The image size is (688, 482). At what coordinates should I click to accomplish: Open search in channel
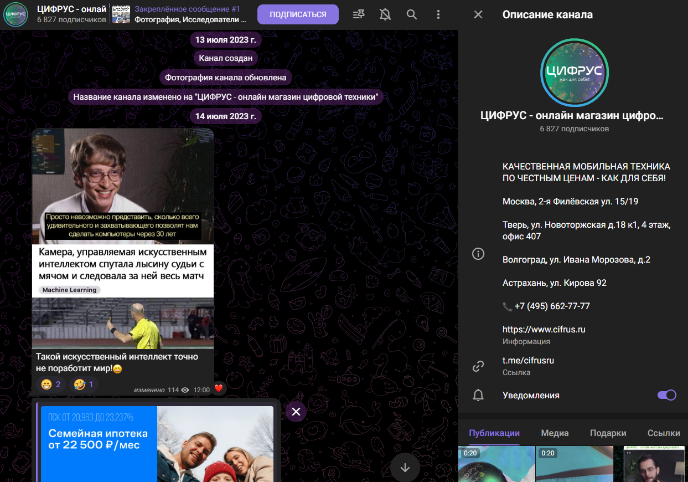point(412,14)
